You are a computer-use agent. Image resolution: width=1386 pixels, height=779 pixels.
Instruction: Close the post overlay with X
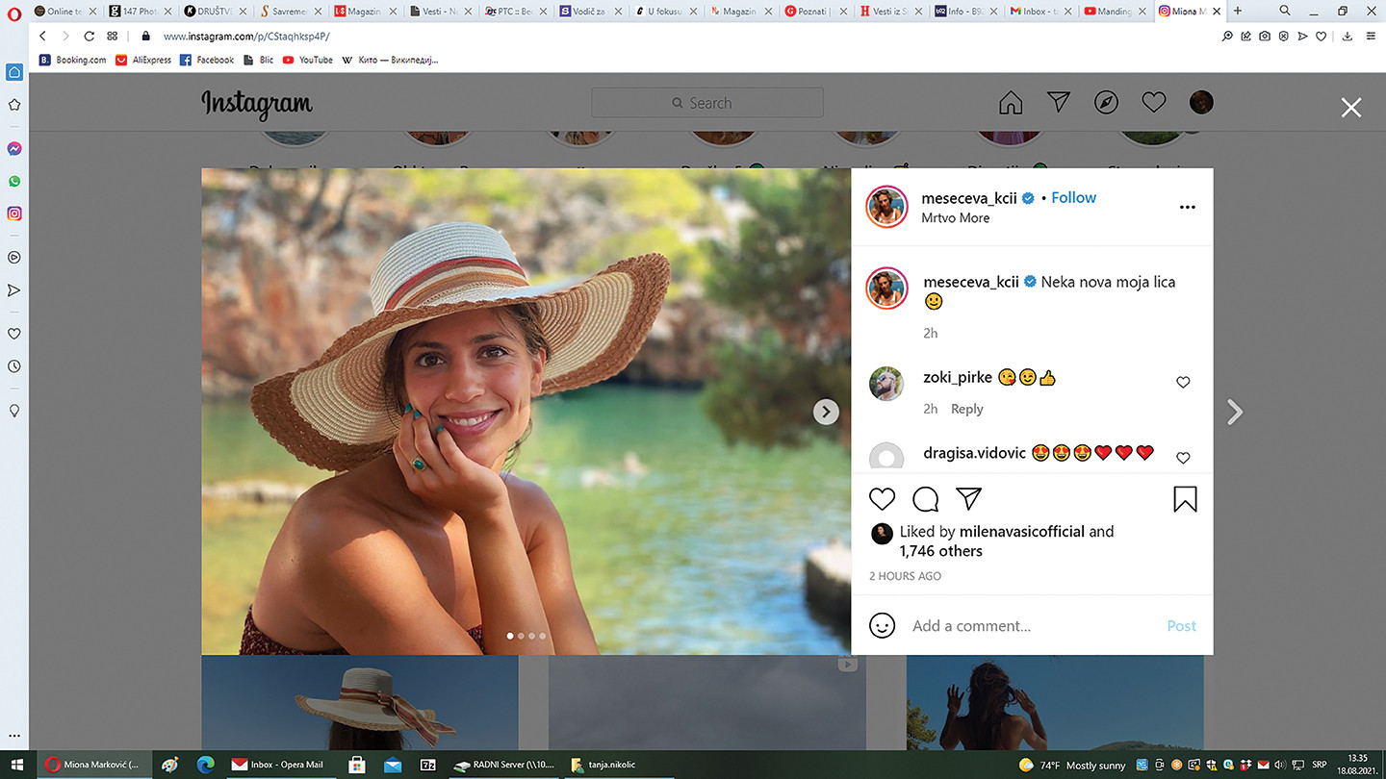(x=1351, y=108)
